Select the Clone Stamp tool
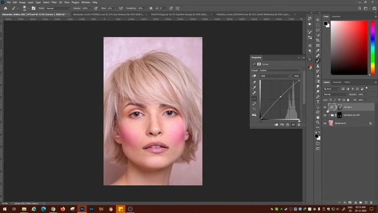 [x=318, y=66]
